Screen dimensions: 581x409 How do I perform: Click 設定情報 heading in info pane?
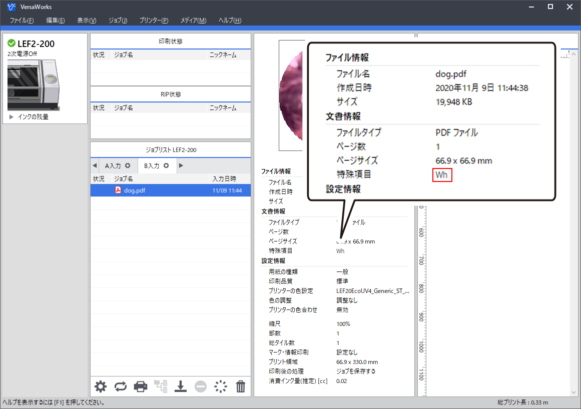click(273, 261)
